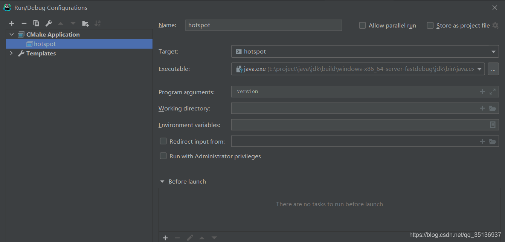Enable Allow parallel run
Image resolution: width=505 pixels, height=242 pixels.
362,25
